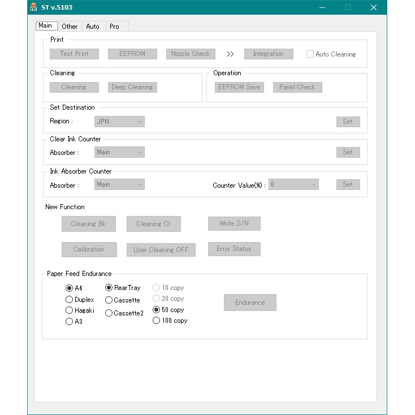The width and height of the screenshot is (415, 415).
Task: Open the Auto tab
Action: click(93, 26)
